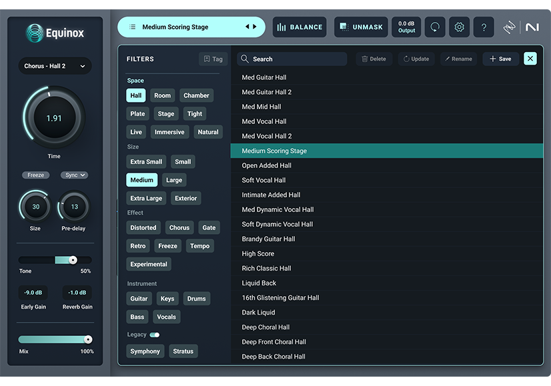Click the Tone slider handle
551x386 pixels.
point(73,260)
